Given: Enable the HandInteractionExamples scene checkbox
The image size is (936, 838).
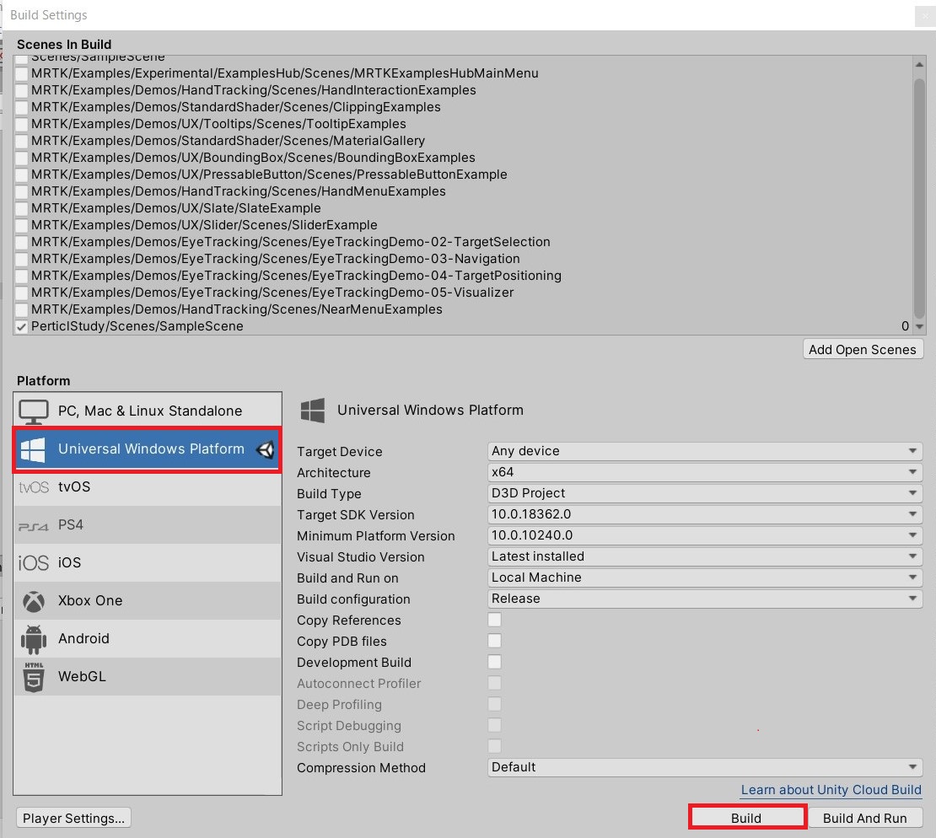Looking at the screenshot, I should (22, 90).
